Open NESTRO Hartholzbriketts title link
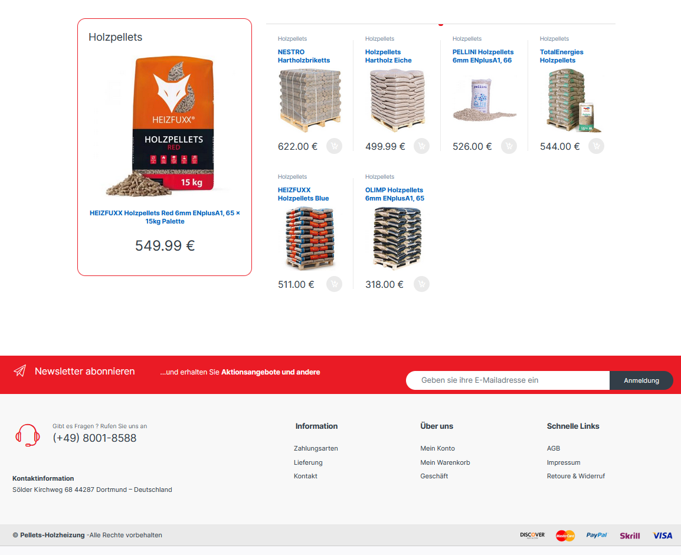 point(304,56)
